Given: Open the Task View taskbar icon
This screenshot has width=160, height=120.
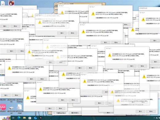Looking at the screenshot, I should pyautogui.click(x=14, y=118).
